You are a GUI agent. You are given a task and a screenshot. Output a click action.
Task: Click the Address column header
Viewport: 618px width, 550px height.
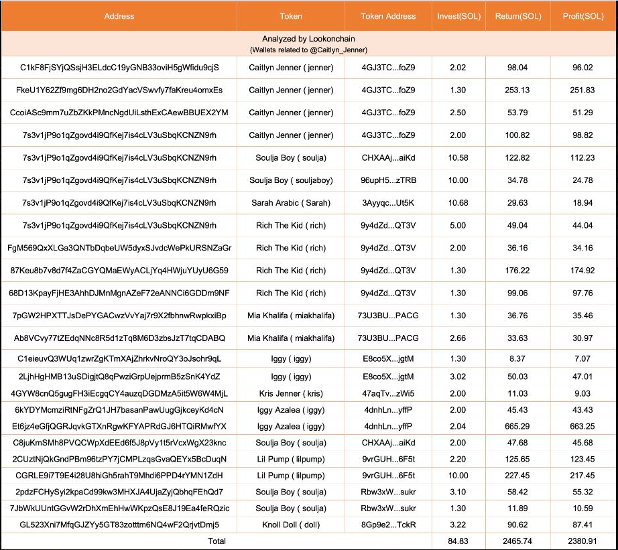[x=119, y=16]
